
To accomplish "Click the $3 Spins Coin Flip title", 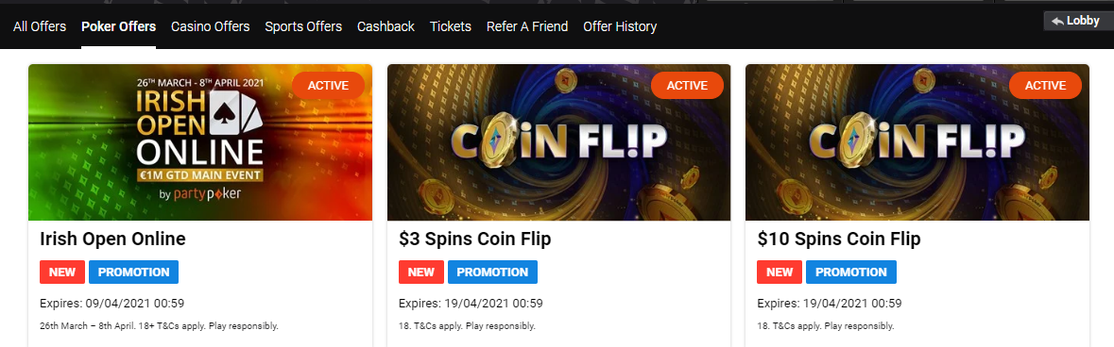I will pos(474,240).
